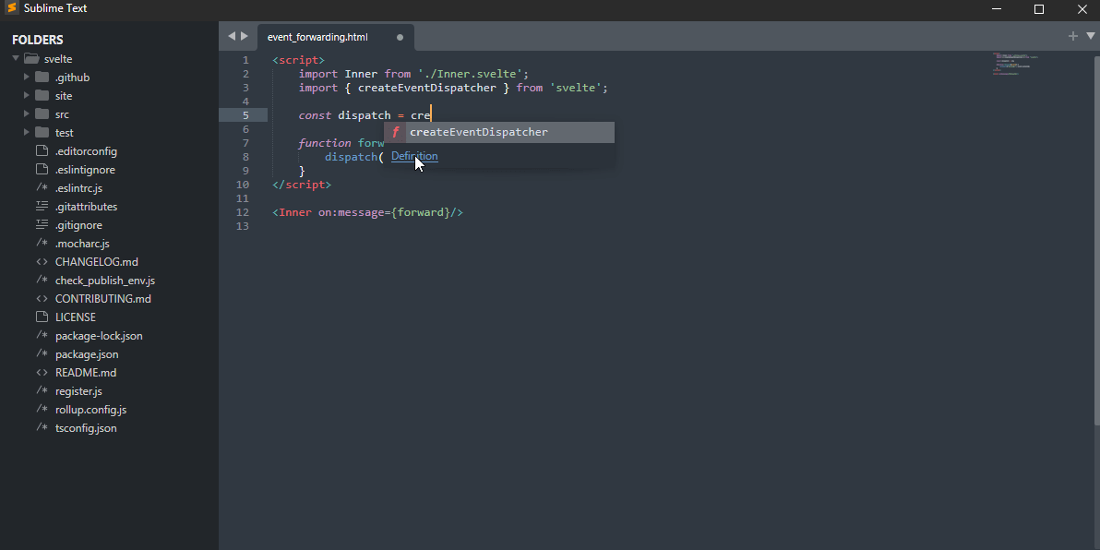This screenshot has width=1100, height=550.
Task: Open .eslintignore file
Action: pos(85,169)
